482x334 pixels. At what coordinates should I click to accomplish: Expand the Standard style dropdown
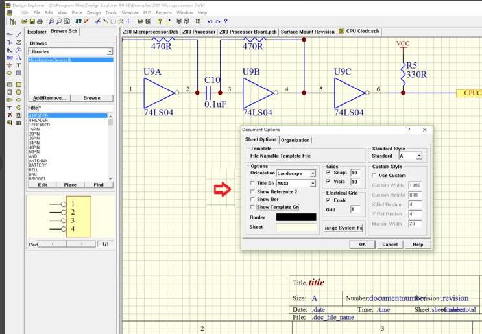[x=419, y=156]
